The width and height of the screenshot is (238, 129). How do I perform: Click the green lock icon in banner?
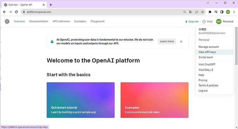(x=52, y=42)
